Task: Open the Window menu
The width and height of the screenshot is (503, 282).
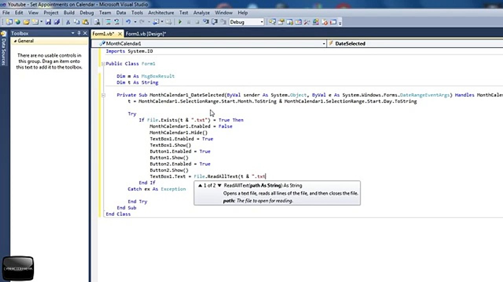Action: (224, 13)
